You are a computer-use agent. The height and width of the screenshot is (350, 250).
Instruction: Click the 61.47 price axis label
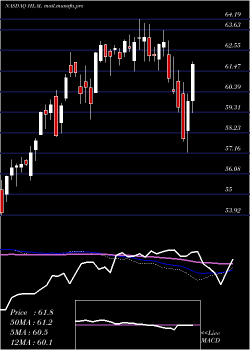pyautogui.click(x=233, y=66)
